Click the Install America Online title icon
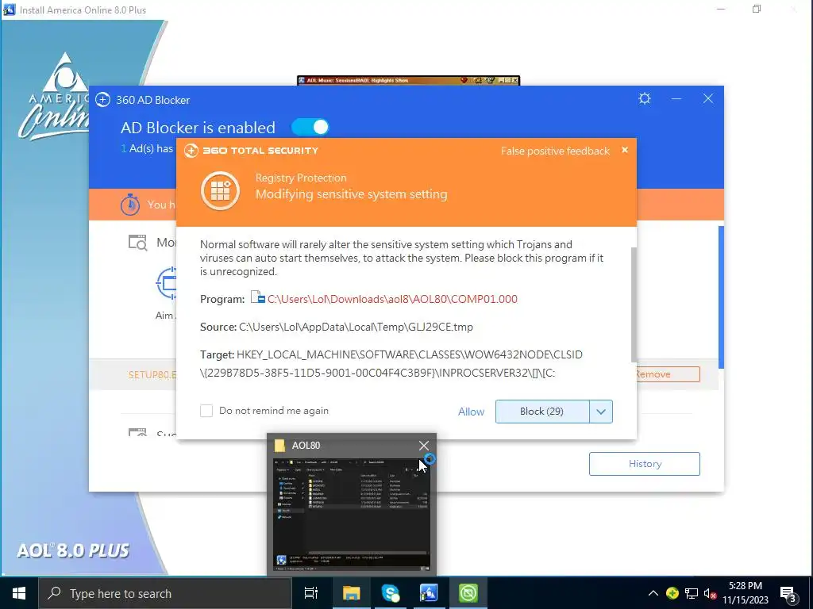Screen dimensions: 813x609 [9, 10]
